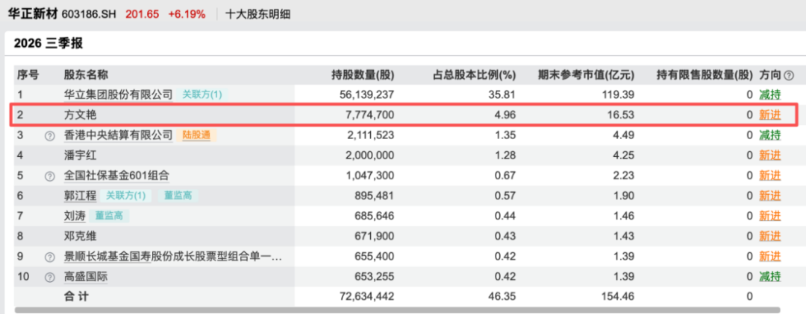Click total share count 72,634,442
This screenshot has height=314, width=806.
tap(367, 296)
